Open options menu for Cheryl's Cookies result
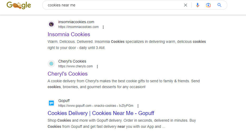The height and width of the screenshot is (136, 246). (x=97, y=67)
